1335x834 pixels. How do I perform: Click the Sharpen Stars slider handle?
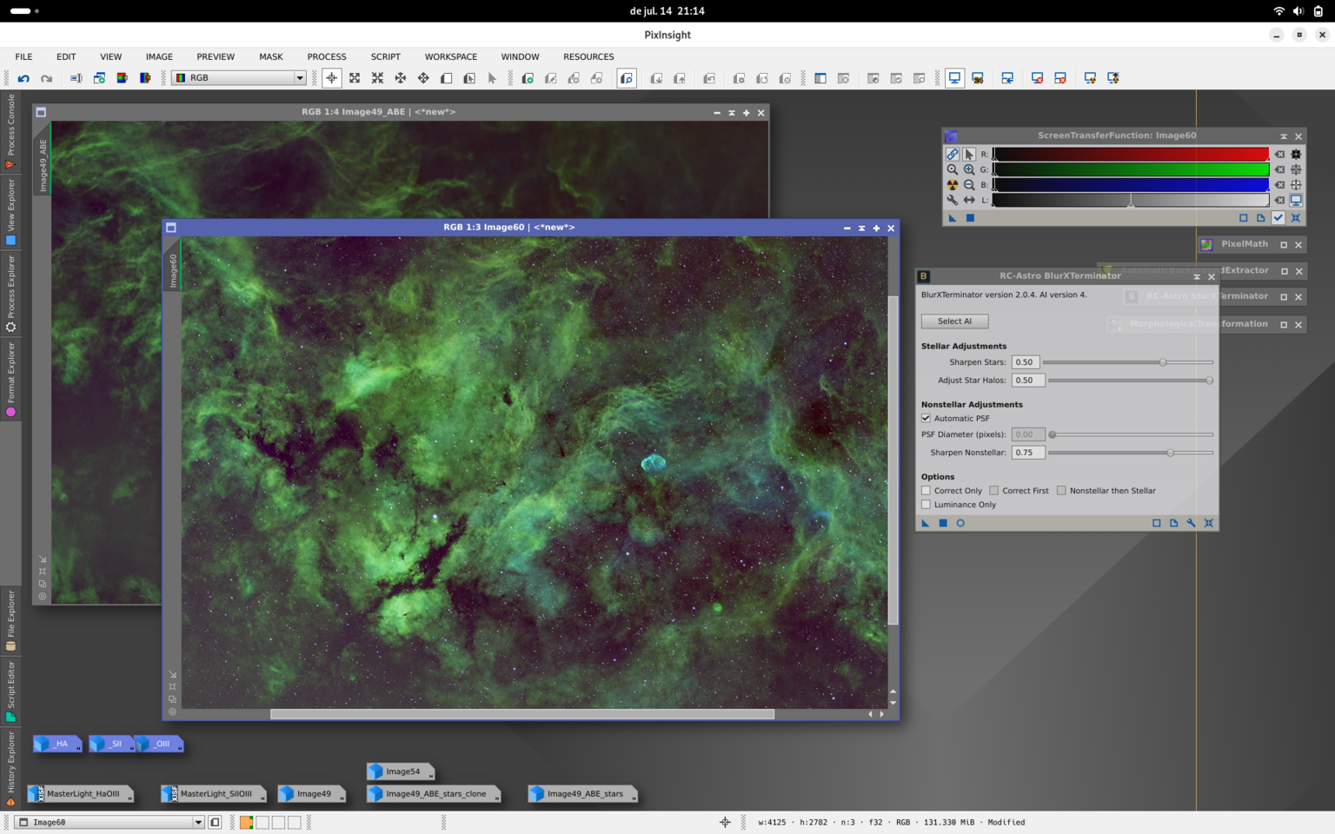point(1163,362)
